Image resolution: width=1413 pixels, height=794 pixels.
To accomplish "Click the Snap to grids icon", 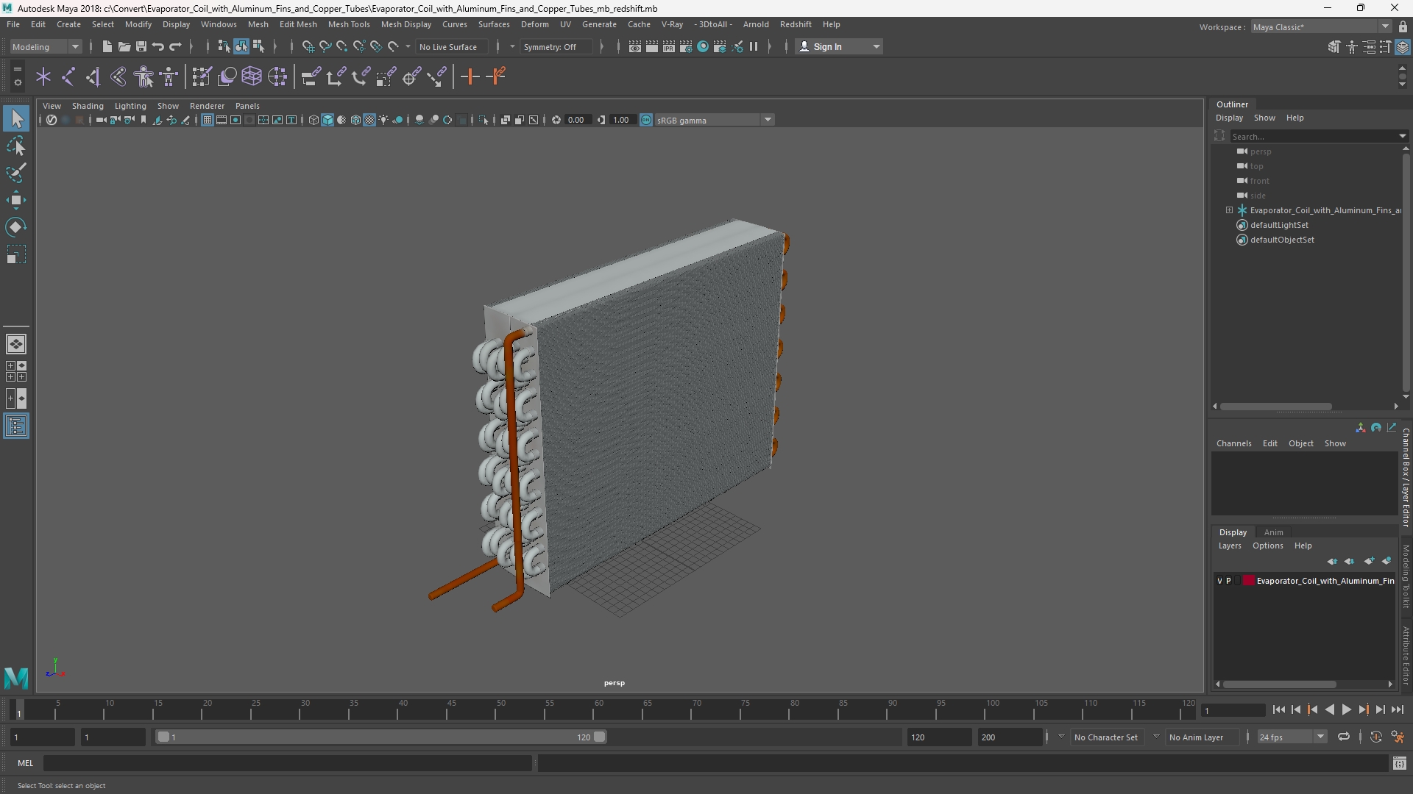I will click(x=308, y=46).
